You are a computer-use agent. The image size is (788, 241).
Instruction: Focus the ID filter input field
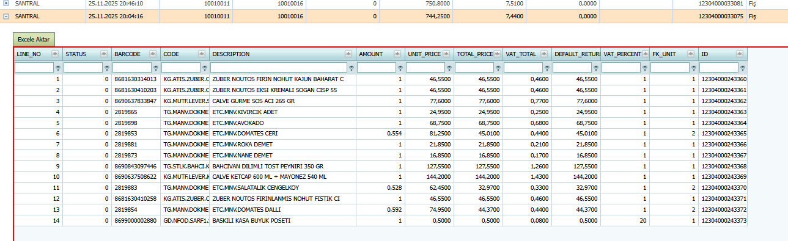[x=719, y=68]
